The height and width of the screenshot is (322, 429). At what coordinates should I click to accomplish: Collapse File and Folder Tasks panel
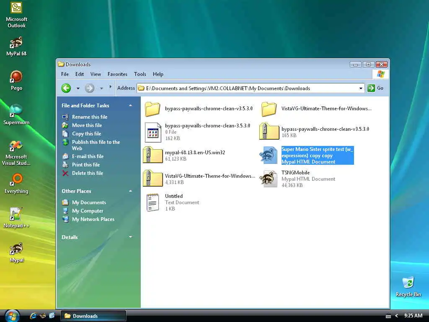pyautogui.click(x=131, y=105)
